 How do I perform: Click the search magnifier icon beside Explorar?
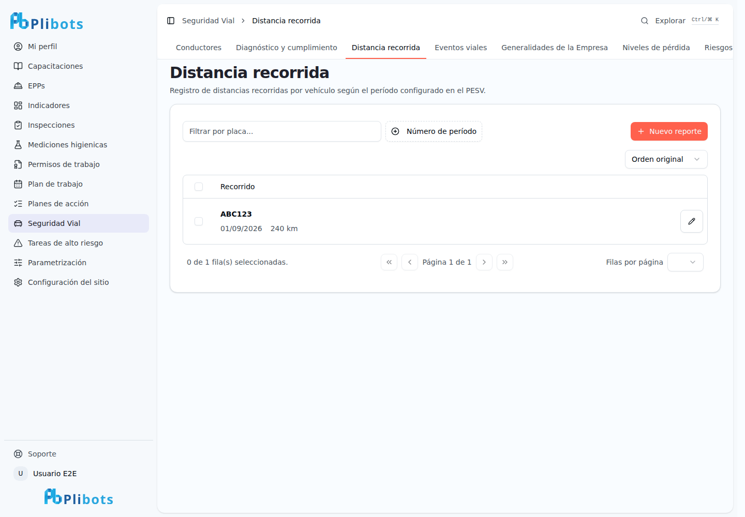coord(645,21)
